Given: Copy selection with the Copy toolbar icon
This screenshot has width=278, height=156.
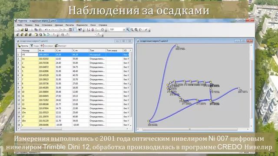Looking at the screenshot, I should (36, 30).
